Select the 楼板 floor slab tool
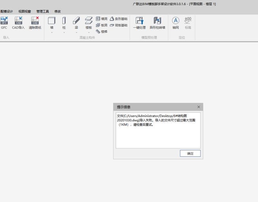Image resolution: width=258 pixels, height=202 pixels. (x=89, y=23)
